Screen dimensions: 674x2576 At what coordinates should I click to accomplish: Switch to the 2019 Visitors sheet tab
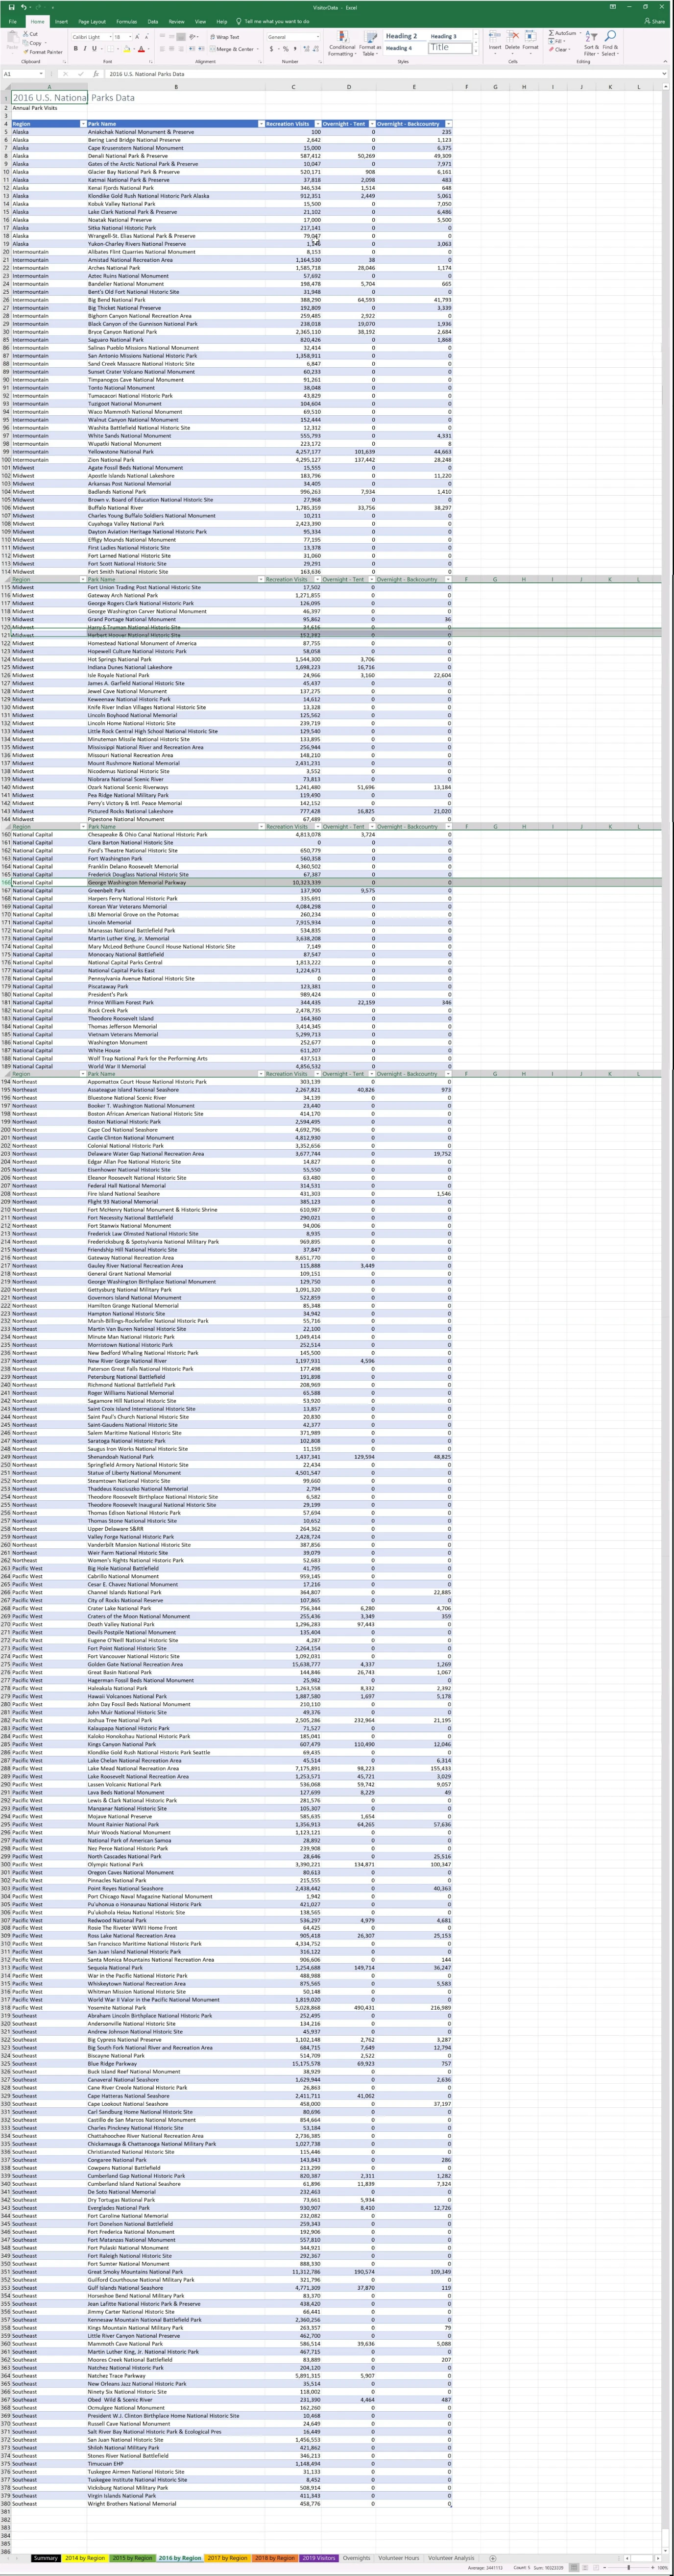318,2558
